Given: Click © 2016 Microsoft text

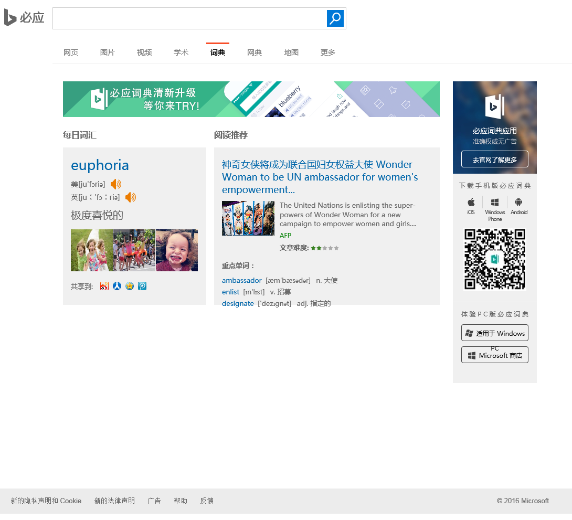Looking at the screenshot, I should click(x=523, y=501).
